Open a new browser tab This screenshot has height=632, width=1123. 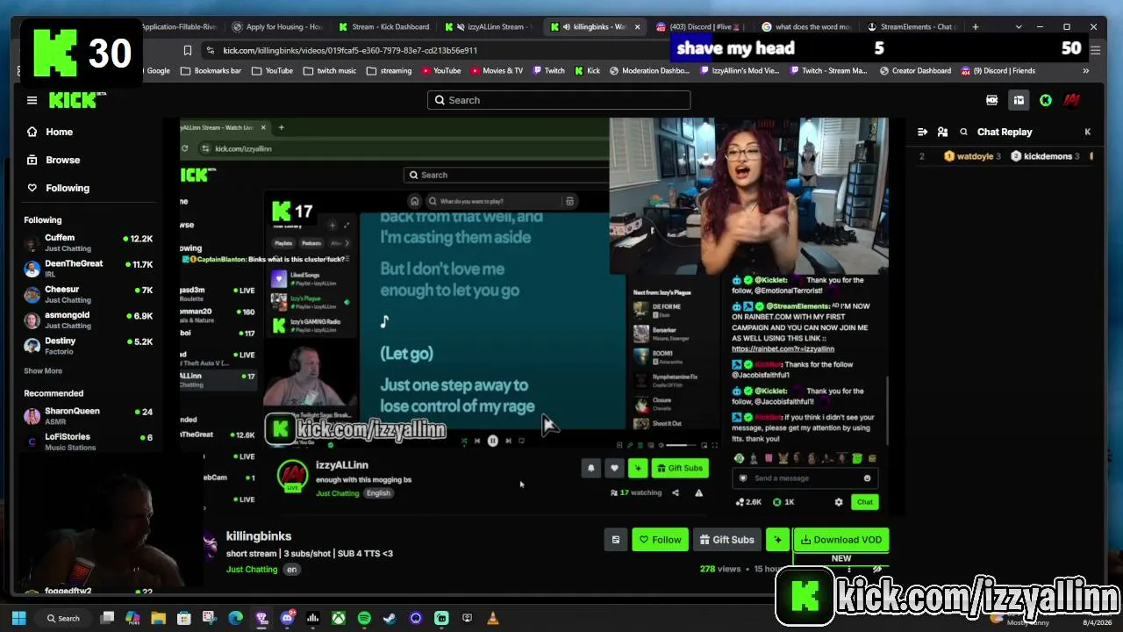click(x=975, y=27)
